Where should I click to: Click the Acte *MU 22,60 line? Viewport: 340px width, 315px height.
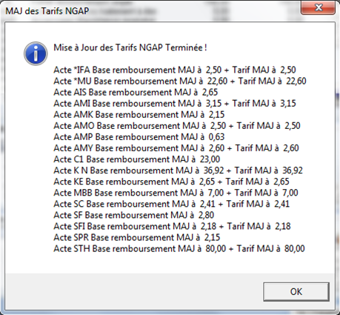(x=180, y=81)
